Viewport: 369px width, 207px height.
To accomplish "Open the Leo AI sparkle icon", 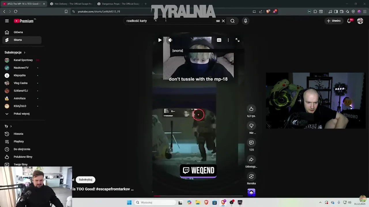I will click(x=347, y=11).
